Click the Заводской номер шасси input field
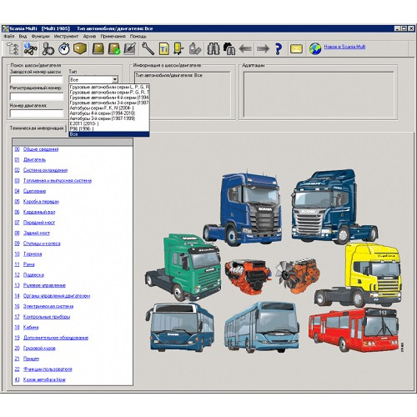The image size is (417, 417). point(37,80)
